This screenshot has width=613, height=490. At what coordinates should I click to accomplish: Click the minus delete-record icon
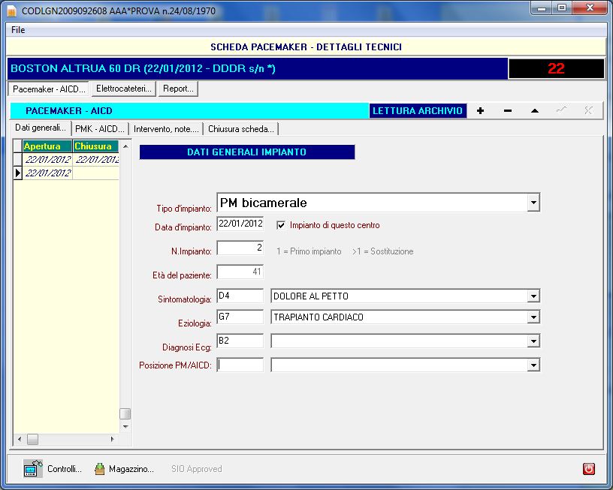[508, 111]
